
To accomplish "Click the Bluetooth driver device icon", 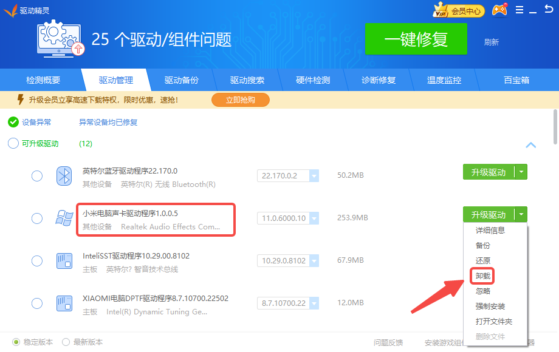I will [x=64, y=176].
